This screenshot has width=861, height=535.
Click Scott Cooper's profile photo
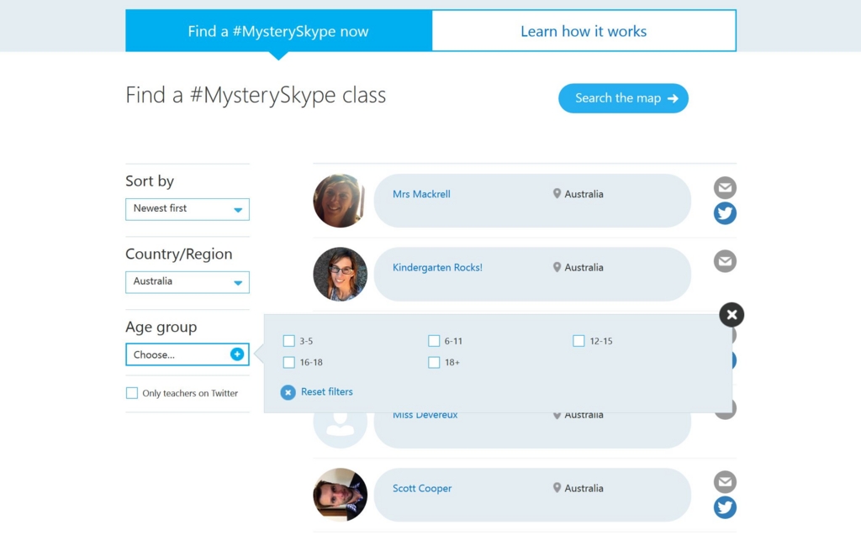click(x=340, y=495)
